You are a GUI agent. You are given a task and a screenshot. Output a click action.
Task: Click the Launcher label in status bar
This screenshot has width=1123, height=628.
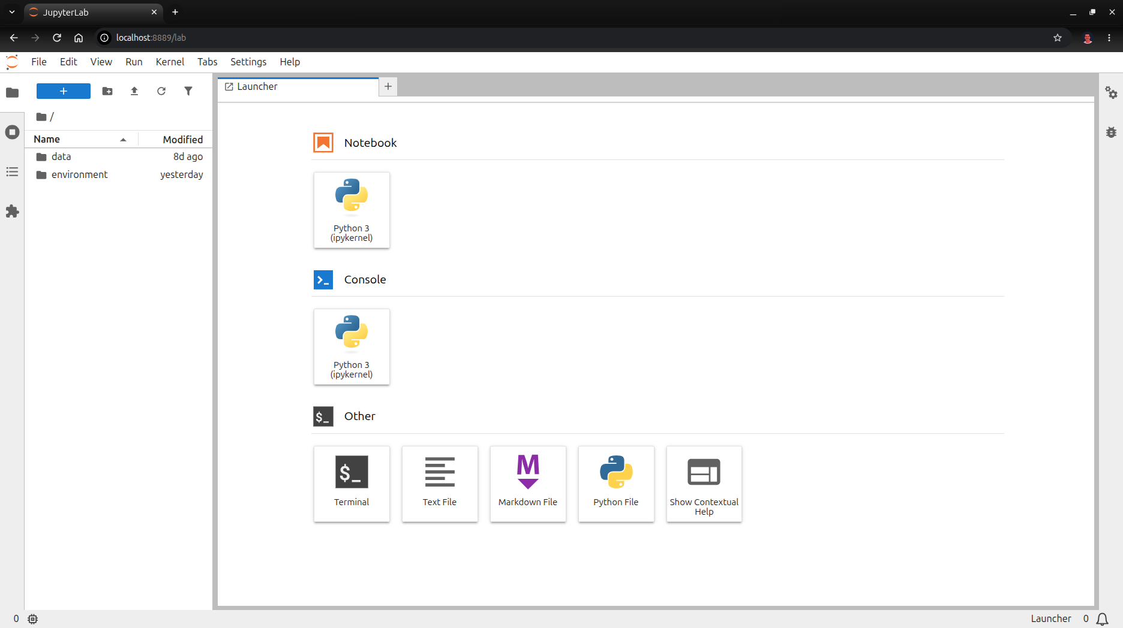[1051, 619]
